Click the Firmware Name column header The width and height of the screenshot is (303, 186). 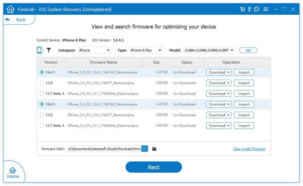[103, 62]
